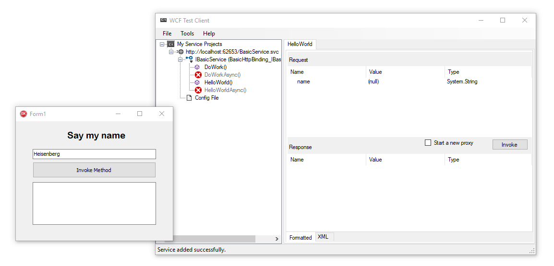Click the Response Value column header
The height and width of the screenshot is (266, 554).
405,160
